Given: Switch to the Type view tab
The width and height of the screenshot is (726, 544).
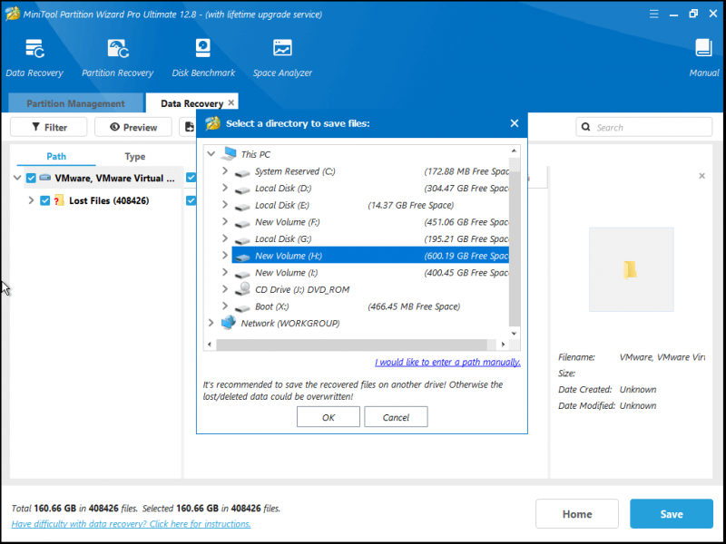Looking at the screenshot, I should tap(134, 156).
